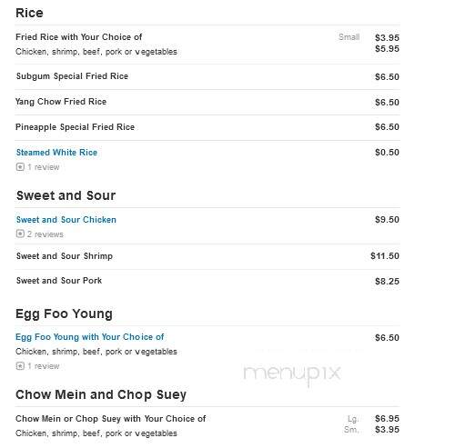Image resolution: width=455 pixels, height=448 pixels.
Task: Click the menupix watermark logo
Action: click(292, 374)
